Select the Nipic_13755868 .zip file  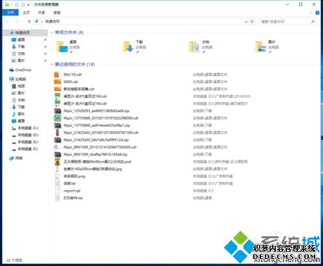pos(97,125)
